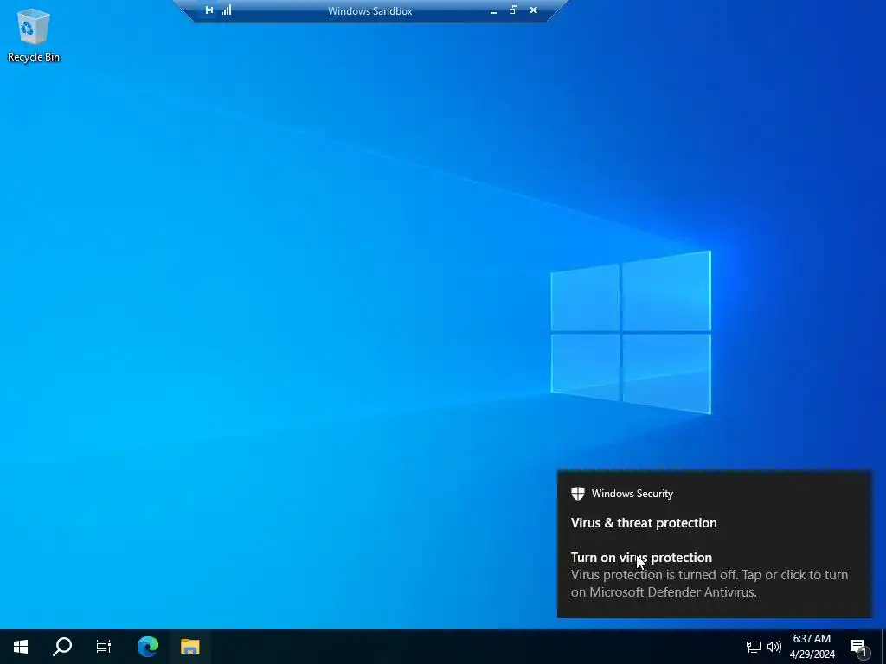The image size is (886, 664).
Task: Click the Windows Sandbox title text
Action: (370, 10)
